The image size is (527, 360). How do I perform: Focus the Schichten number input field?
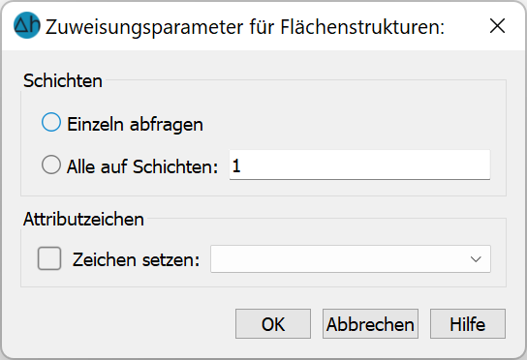point(359,165)
